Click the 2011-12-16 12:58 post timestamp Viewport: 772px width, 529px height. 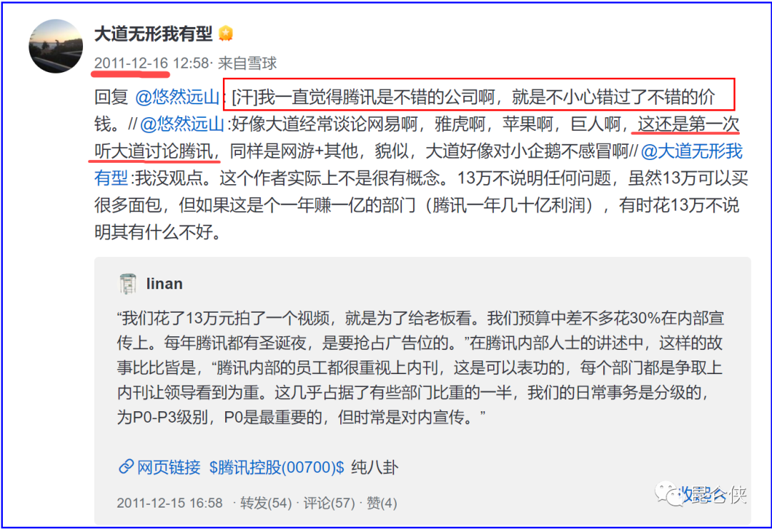click(x=152, y=63)
